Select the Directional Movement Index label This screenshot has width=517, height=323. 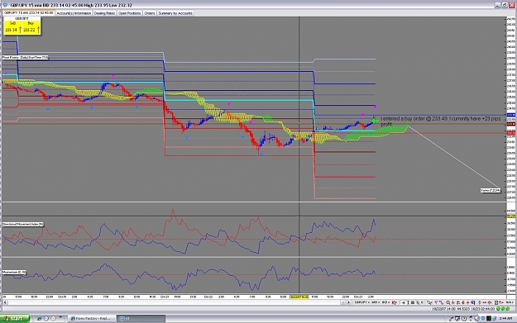[x=23, y=224]
